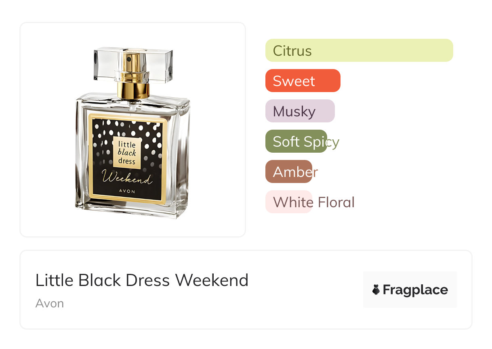Click the Fragplace bottle logo icon
492x349 pixels.
tap(376, 290)
